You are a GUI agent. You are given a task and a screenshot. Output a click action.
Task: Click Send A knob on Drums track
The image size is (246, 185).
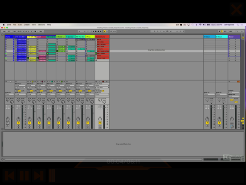[x=8, y=100]
